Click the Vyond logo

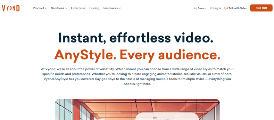pos(11,8)
